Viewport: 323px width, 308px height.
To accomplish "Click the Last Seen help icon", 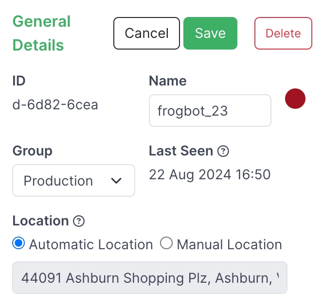I will (223, 151).
